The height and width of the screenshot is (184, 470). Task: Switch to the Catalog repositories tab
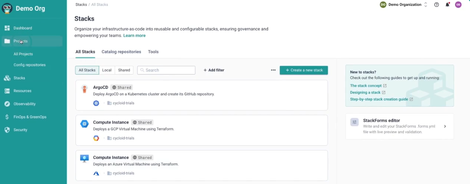tap(121, 52)
